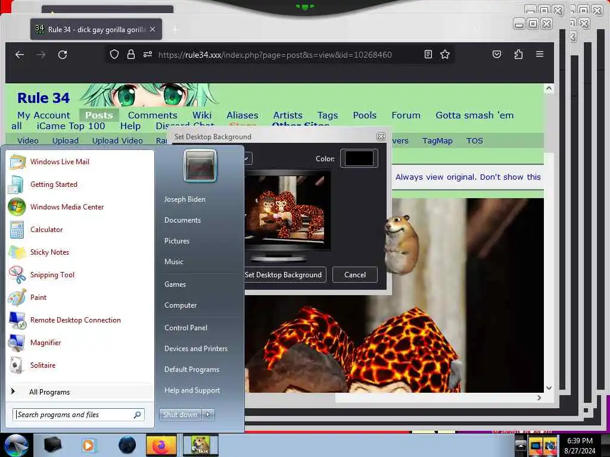Open the Firefox extensions puzzle icon
Screen dimensions: 610x457
coord(518,54)
